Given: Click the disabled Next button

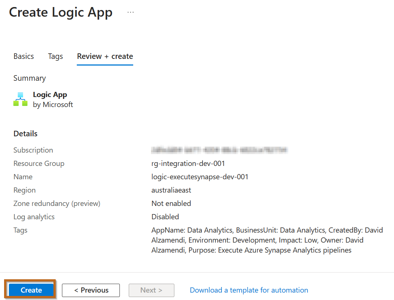Looking at the screenshot, I should tap(151, 290).
